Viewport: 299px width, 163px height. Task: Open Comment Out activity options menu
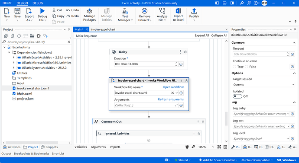(198, 121)
